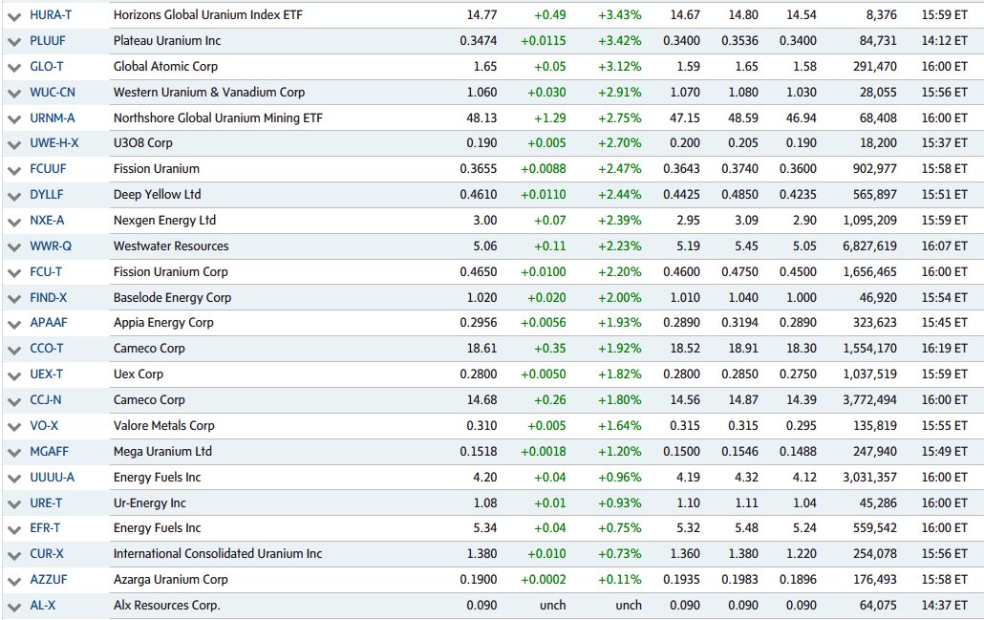Screen dimensions: 984x620
Task: Open the EFR-T ticker link
Action: 45,527
